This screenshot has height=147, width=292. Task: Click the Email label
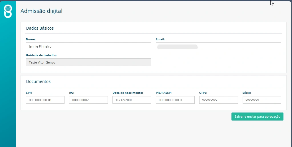point(160,39)
